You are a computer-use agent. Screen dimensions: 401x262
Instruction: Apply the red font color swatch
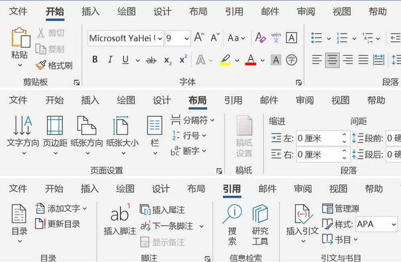pos(250,60)
